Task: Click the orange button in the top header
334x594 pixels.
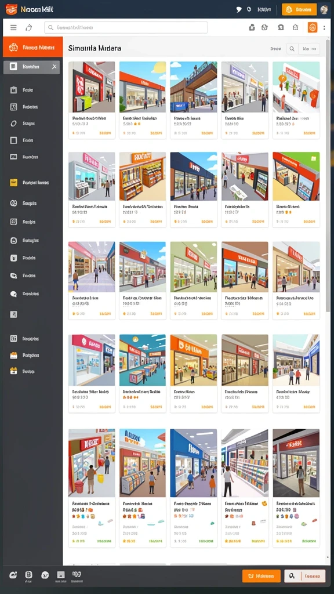Action: 299,9
